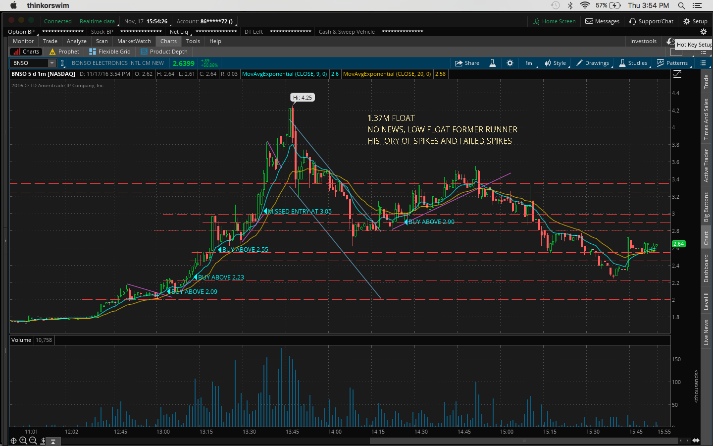This screenshot has width=713, height=446.
Task: Switch to the Analyze tab
Action: click(77, 41)
